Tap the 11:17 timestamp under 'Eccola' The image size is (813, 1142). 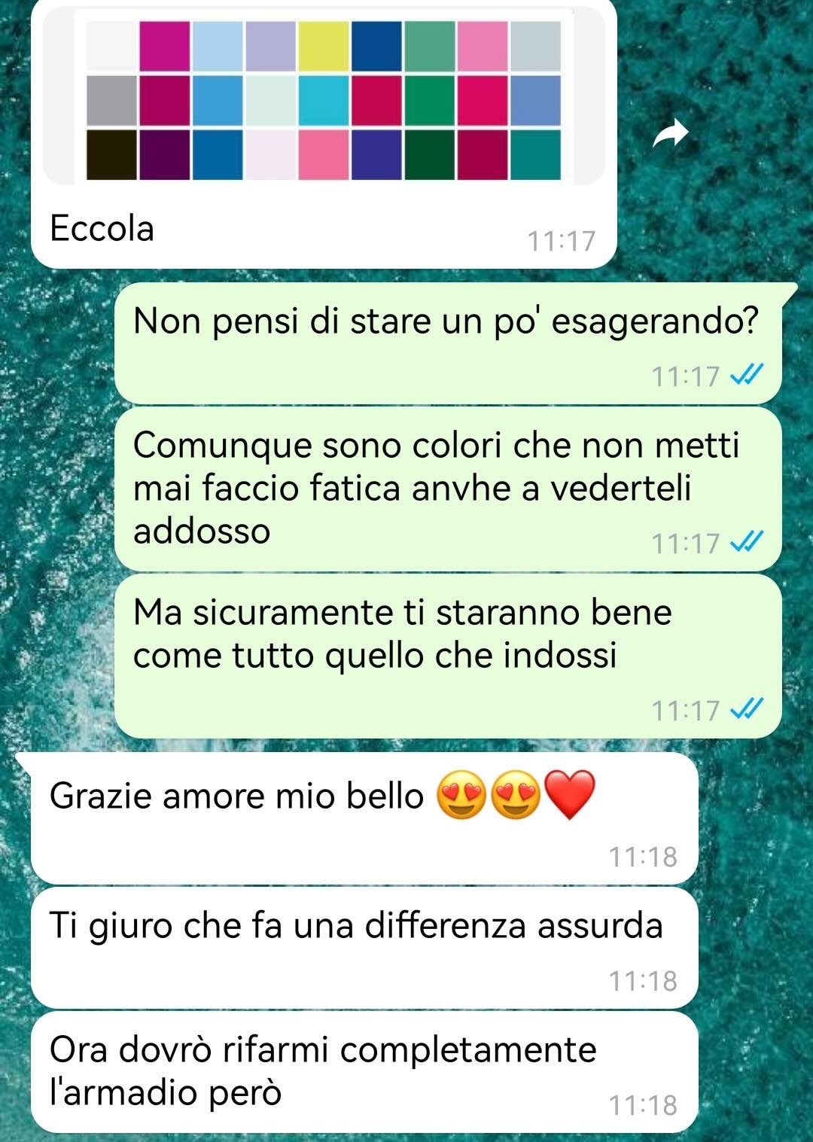coord(561,241)
